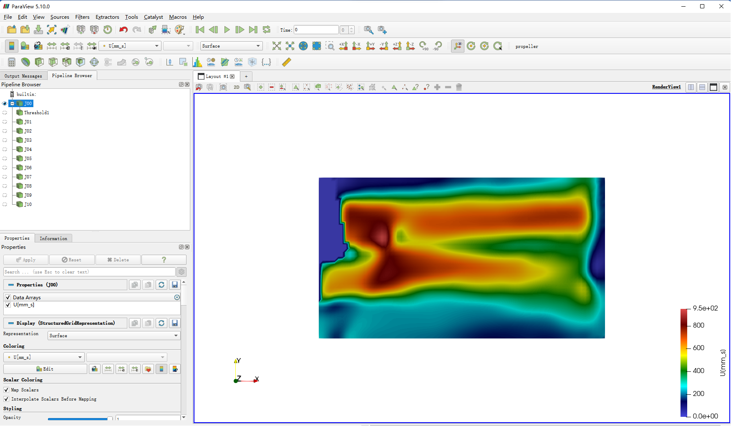731x426 pixels.
Task: Uncheck the U[mm_s] data array checkbox
Action: point(8,305)
